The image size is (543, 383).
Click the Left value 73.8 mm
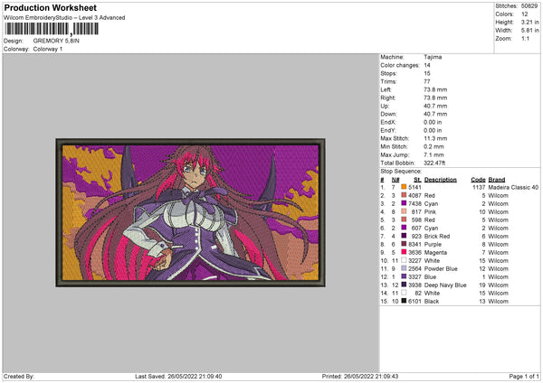pyautogui.click(x=435, y=89)
